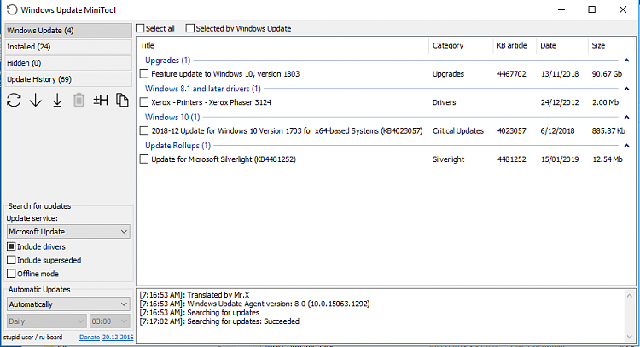Click the Donate link

(90, 338)
